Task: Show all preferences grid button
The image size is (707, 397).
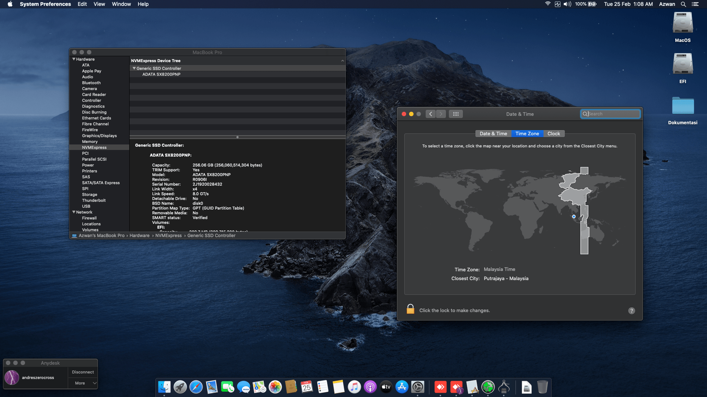Action: pyautogui.click(x=455, y=114)
